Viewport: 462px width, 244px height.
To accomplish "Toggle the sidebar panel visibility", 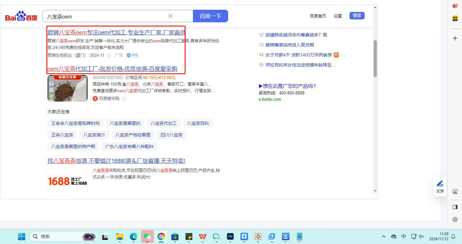I will [455, 207].
